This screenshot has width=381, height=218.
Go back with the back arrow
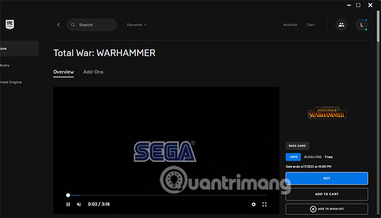tap(58, 25)
